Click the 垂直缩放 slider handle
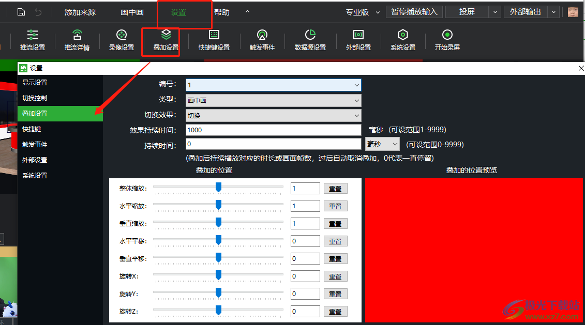 [x=219, y=222]
